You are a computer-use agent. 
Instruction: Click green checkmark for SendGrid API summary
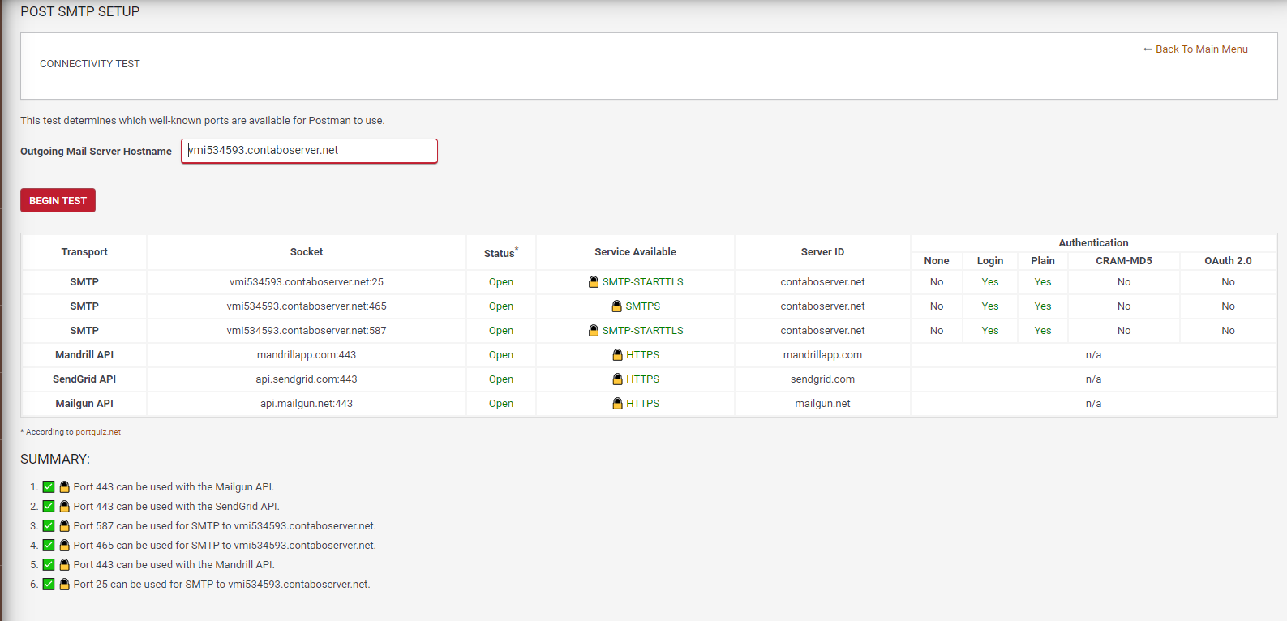pyautogui.click(x=49, y=507)
